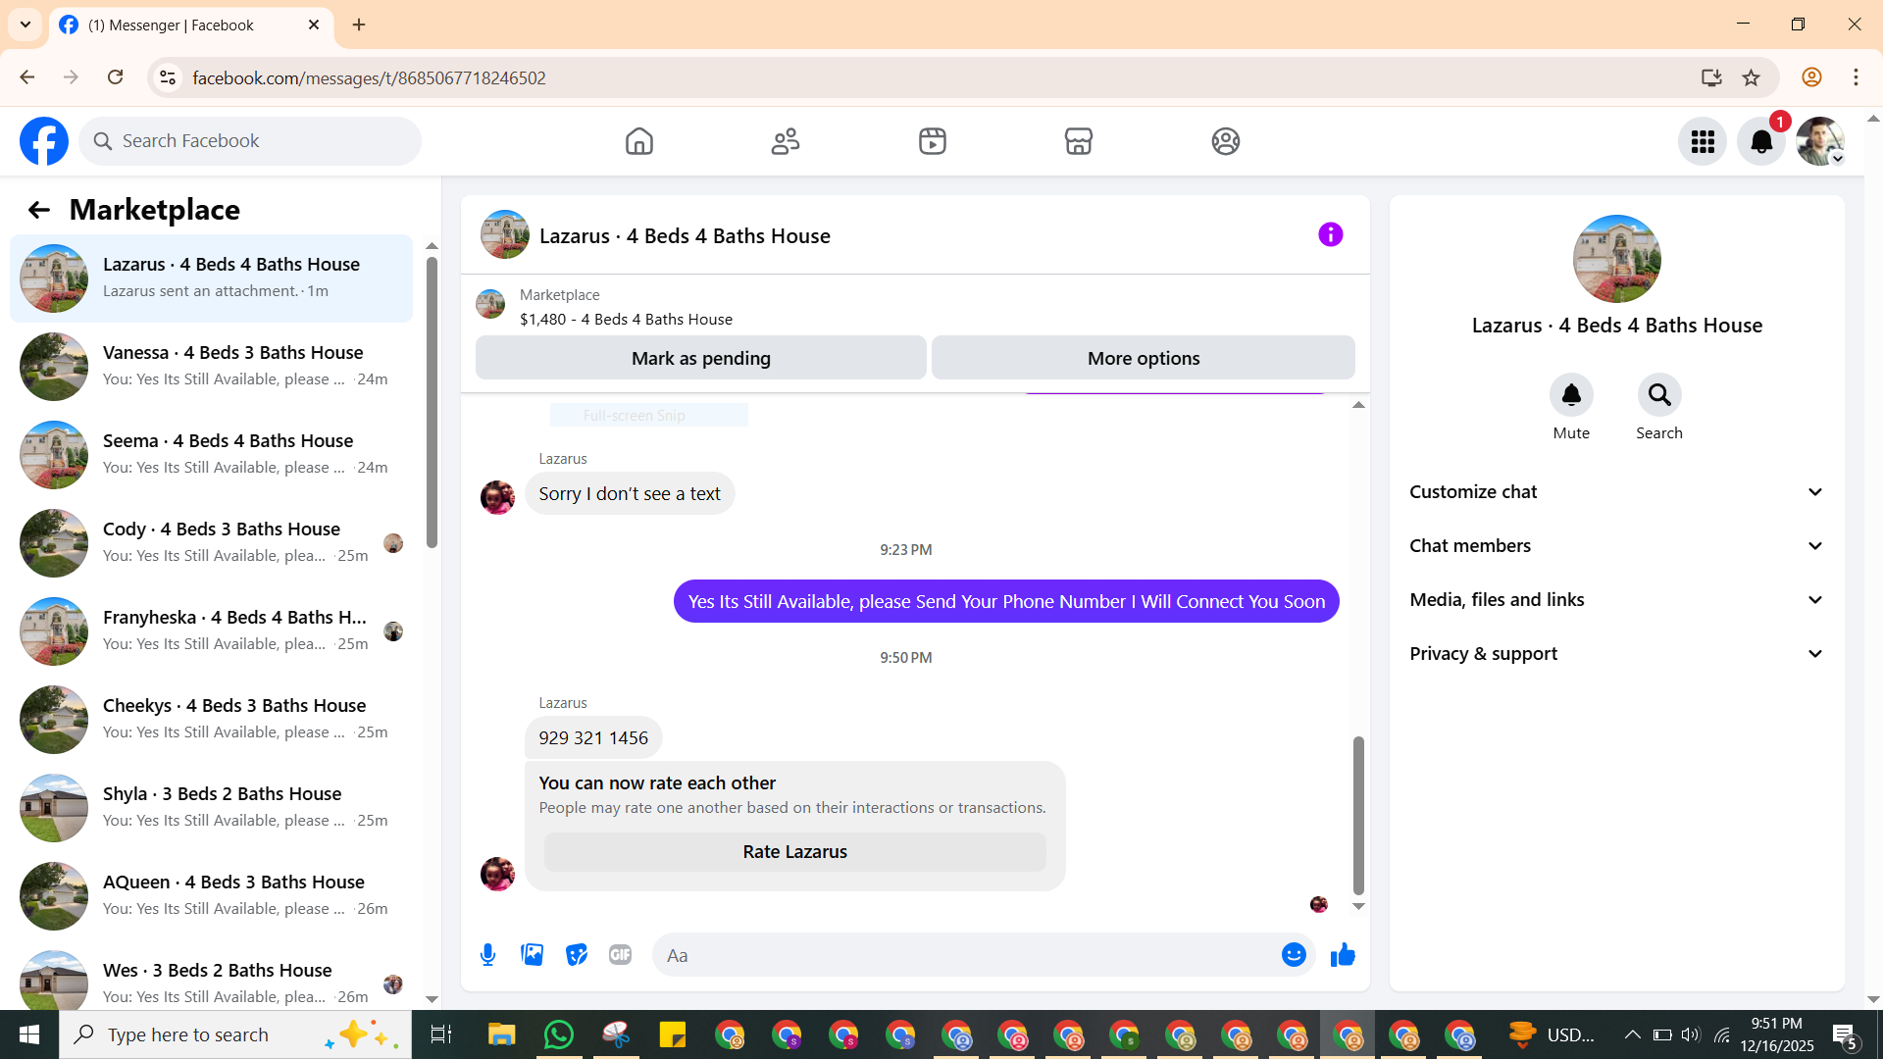This screenshot has width=1883, height=1059.
Task: Send a thumbs-up like
Action: (1343, 955)
